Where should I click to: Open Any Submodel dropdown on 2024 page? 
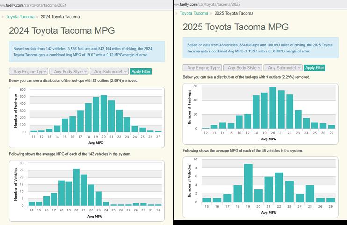(x=109, y=71)
